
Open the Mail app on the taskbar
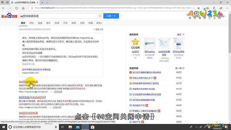(78, 127)
